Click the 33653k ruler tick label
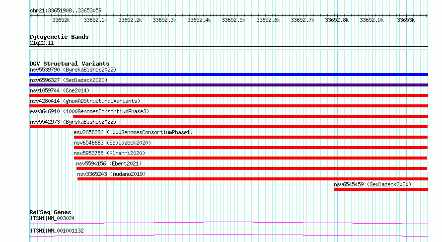The height and width of the screenshot is (242, 442). tap(406, 20)
